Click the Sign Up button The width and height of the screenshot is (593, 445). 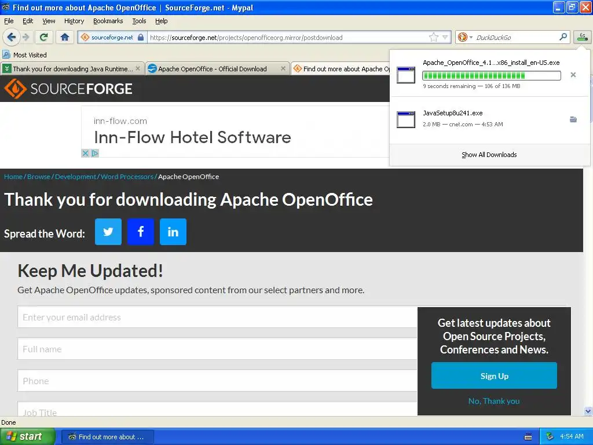(x=495, y=375)
